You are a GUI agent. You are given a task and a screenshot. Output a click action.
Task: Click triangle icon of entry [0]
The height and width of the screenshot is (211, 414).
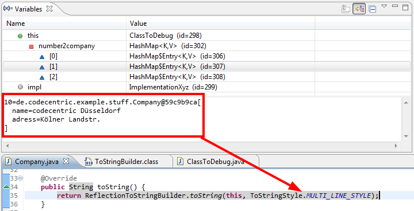(42, 57)
